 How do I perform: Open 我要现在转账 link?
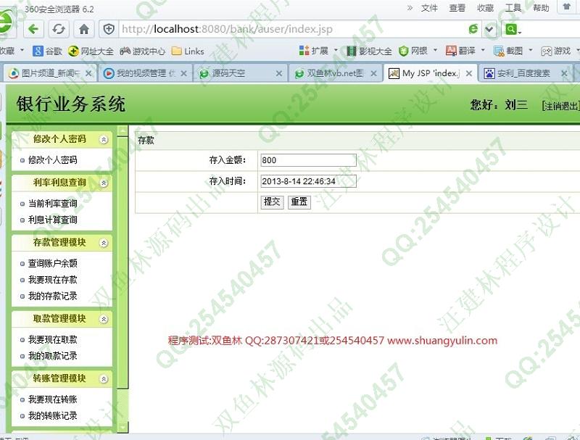click(52, 399)
